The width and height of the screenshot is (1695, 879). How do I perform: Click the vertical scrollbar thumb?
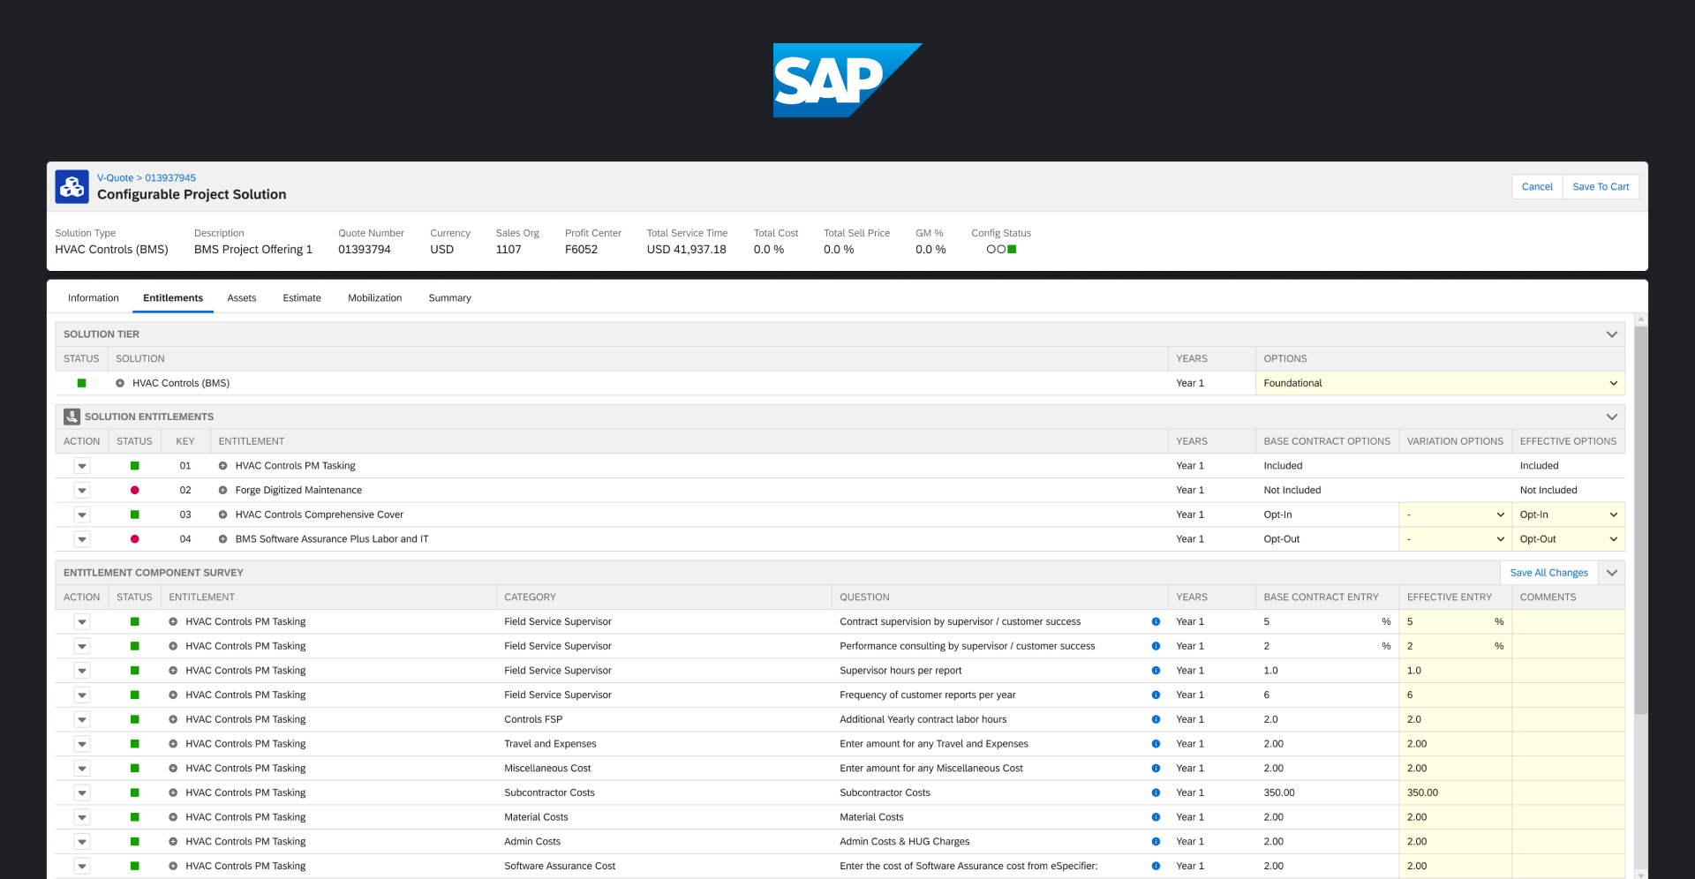point(1640,519)
